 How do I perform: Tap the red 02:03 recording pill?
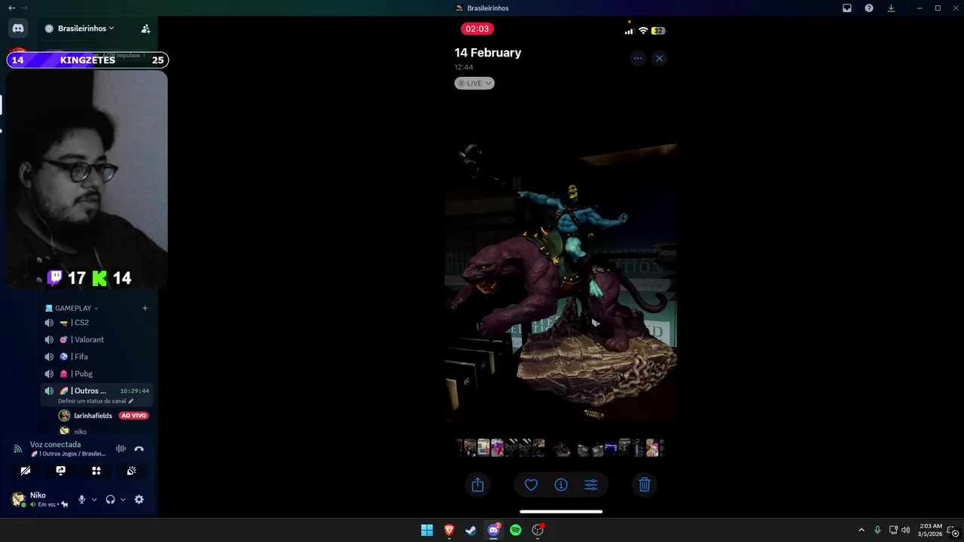477,29
